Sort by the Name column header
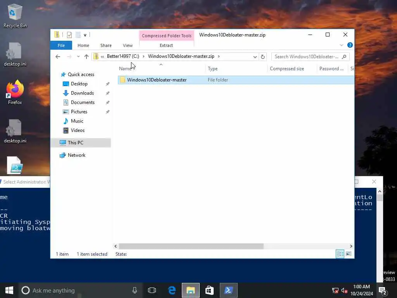Viewport: 397px width, 298px height. click(x=161, y=69)
